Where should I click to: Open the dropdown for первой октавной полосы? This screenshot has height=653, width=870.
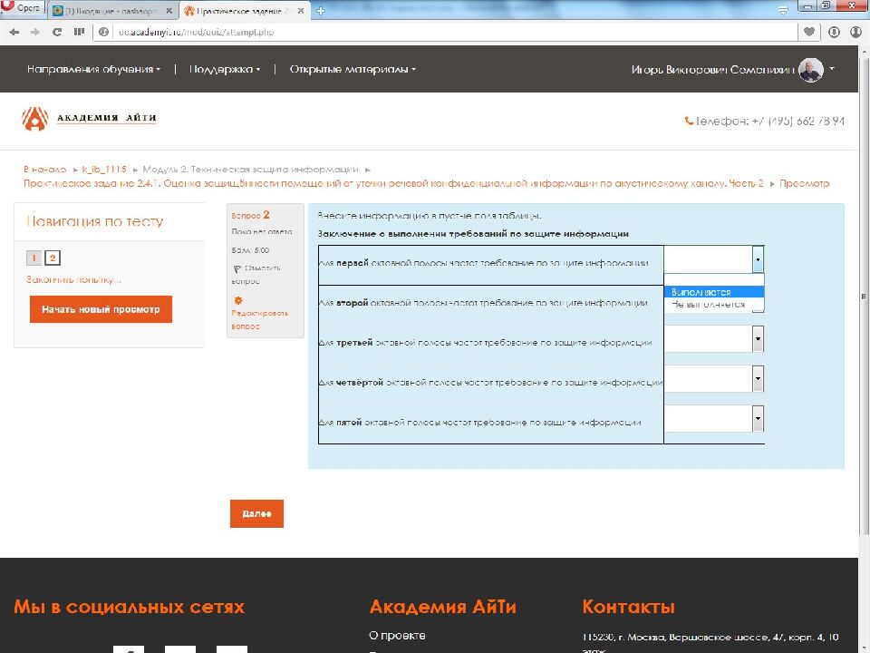[x=758, y=258]
